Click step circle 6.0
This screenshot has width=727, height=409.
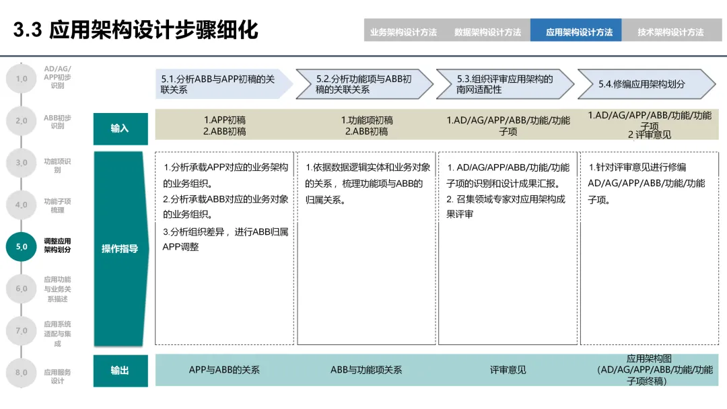click(x=22, y=289)
